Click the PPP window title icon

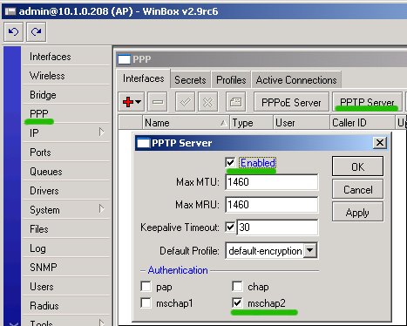[x=125, y=59]
